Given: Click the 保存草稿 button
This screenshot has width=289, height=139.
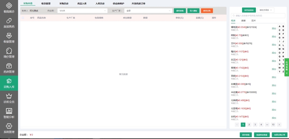Looking at the screenshot, I should [246, 135].
